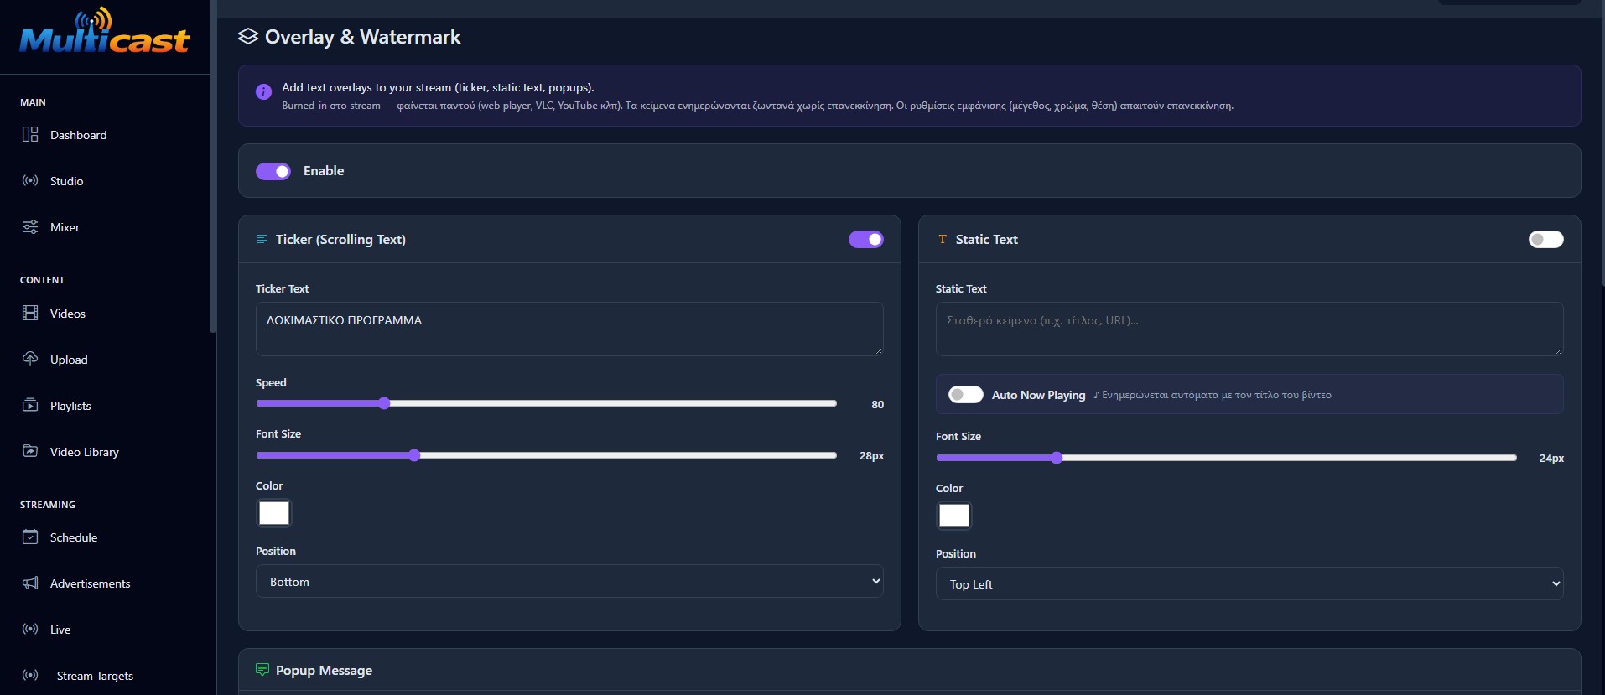Open the static text Color swatch picker
The width and height of the screenshot is (1605, 695).
pyautogui.click(x=953, y=515)
